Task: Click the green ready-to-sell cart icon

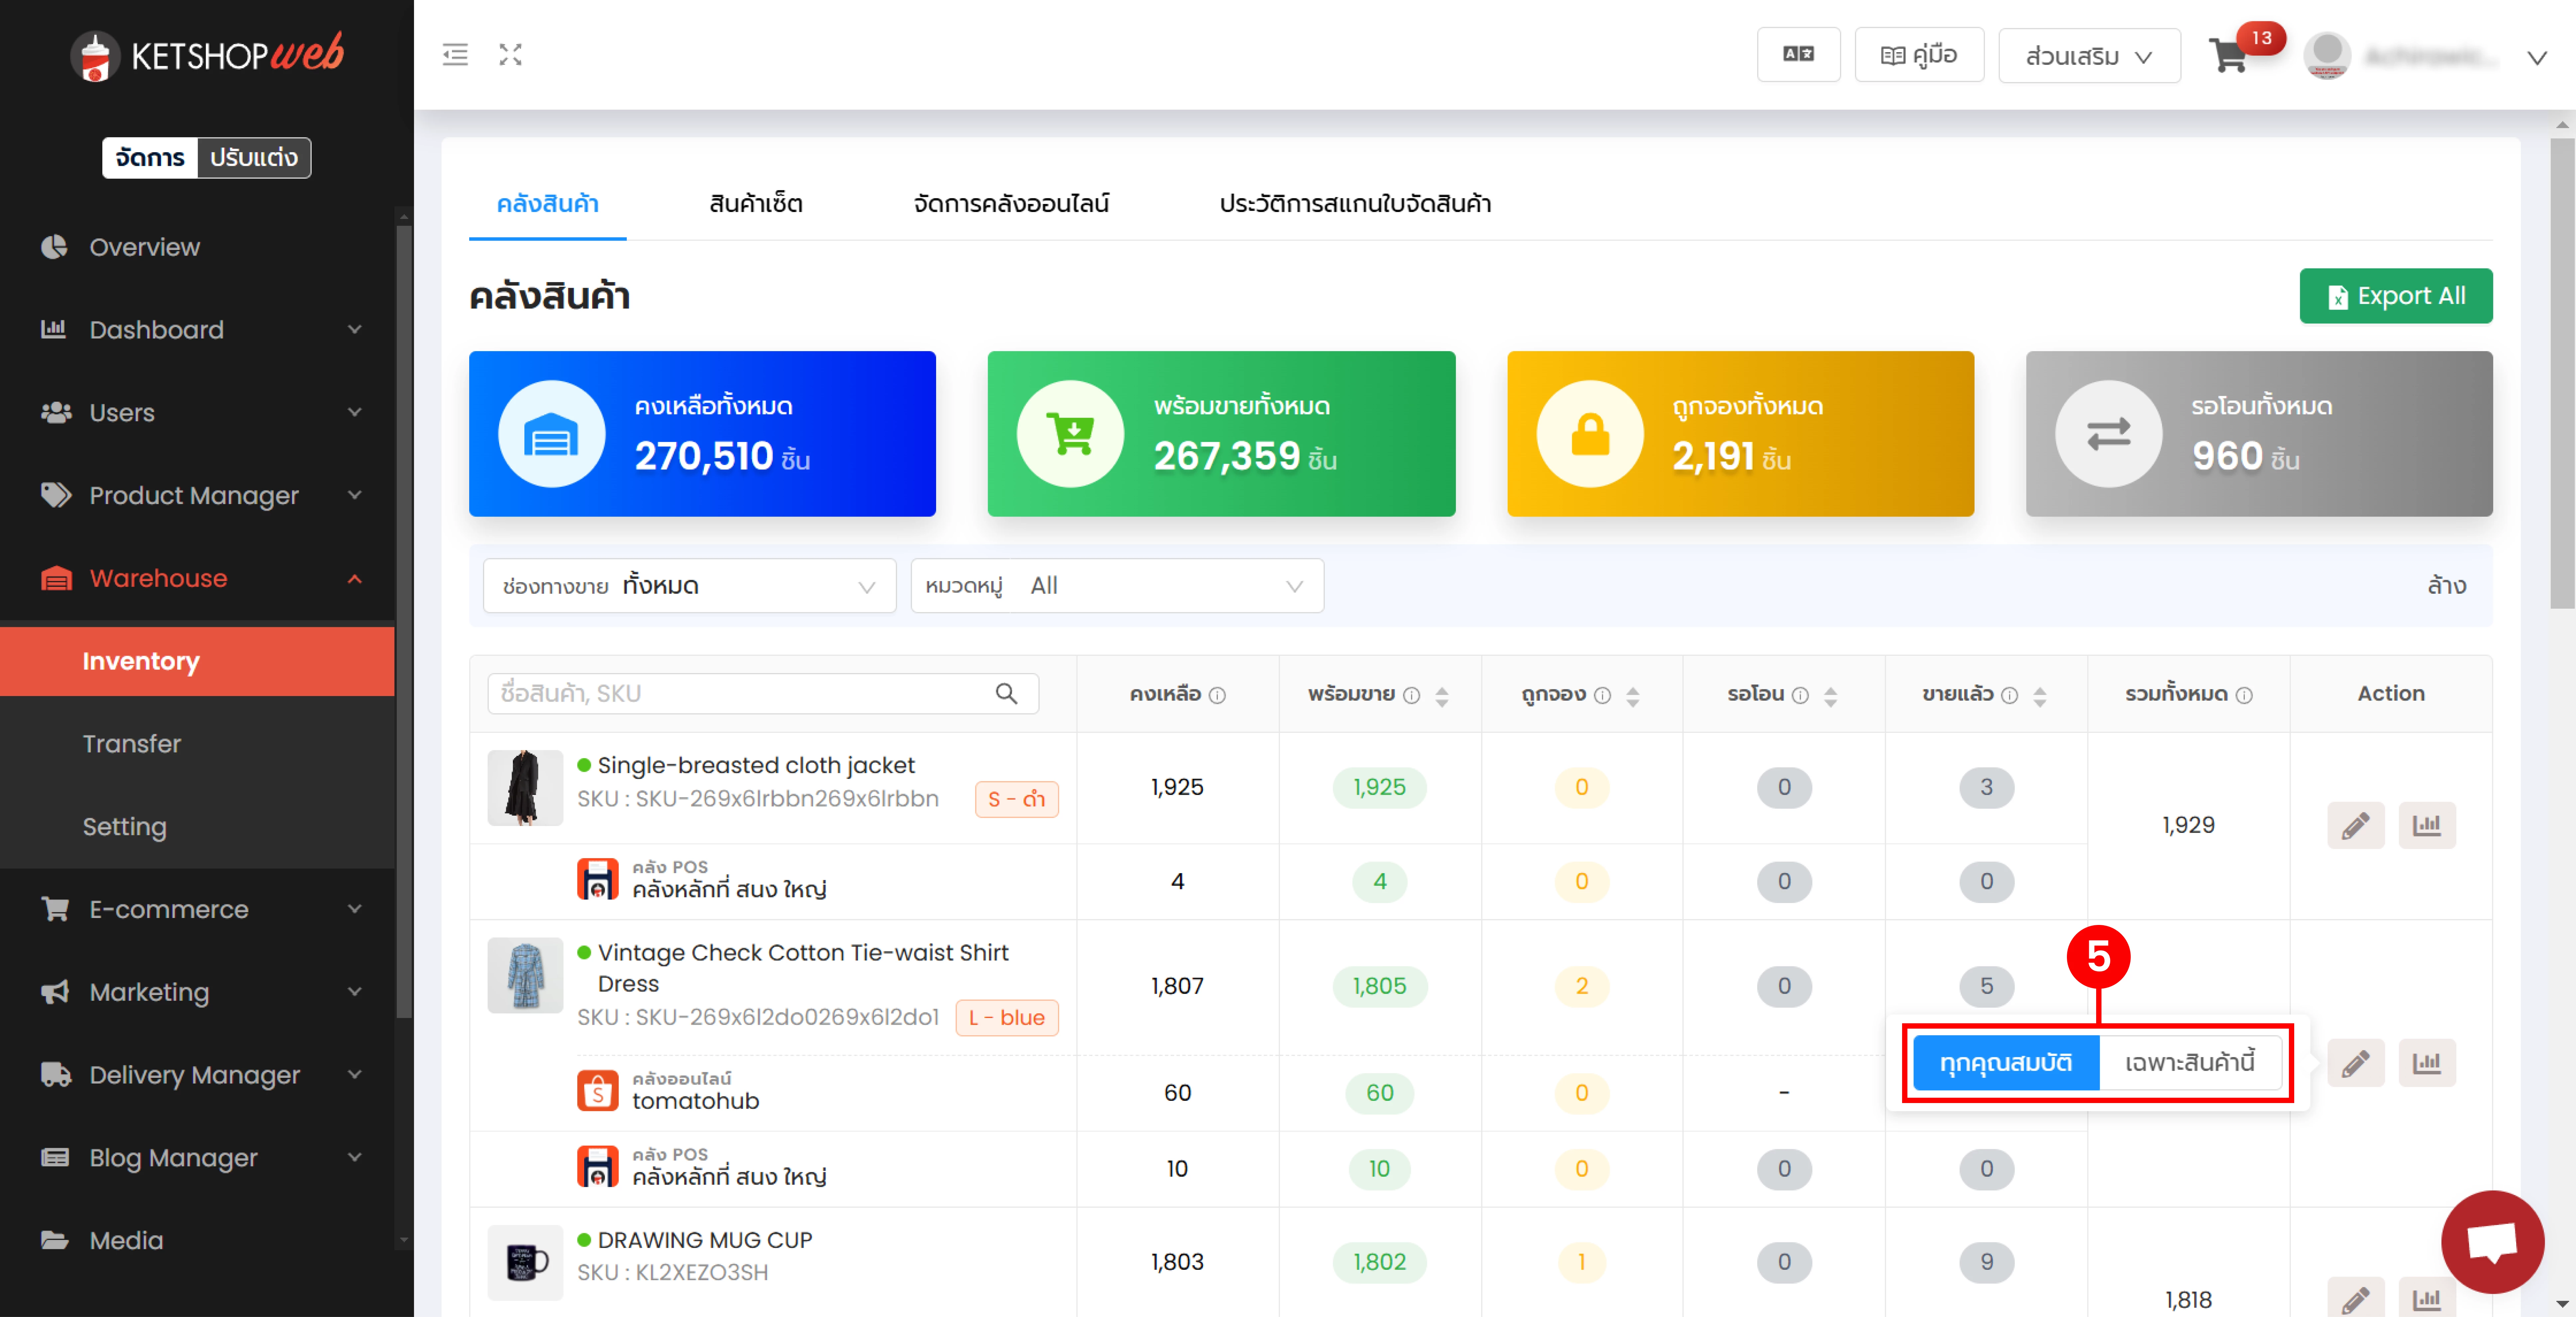Action: click(x=1070, y=434)
